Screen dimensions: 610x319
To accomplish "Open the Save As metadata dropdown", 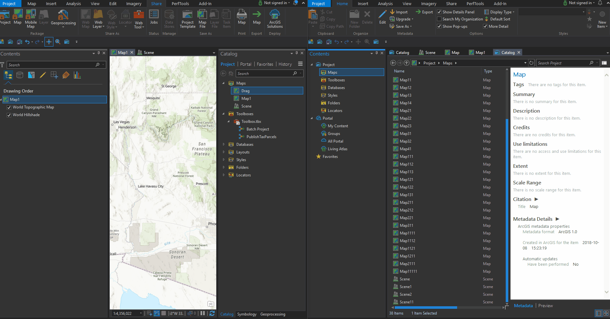I will [400, 26].
